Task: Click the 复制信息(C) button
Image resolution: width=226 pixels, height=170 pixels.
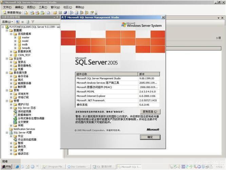Action: click(x=150, y=112)
